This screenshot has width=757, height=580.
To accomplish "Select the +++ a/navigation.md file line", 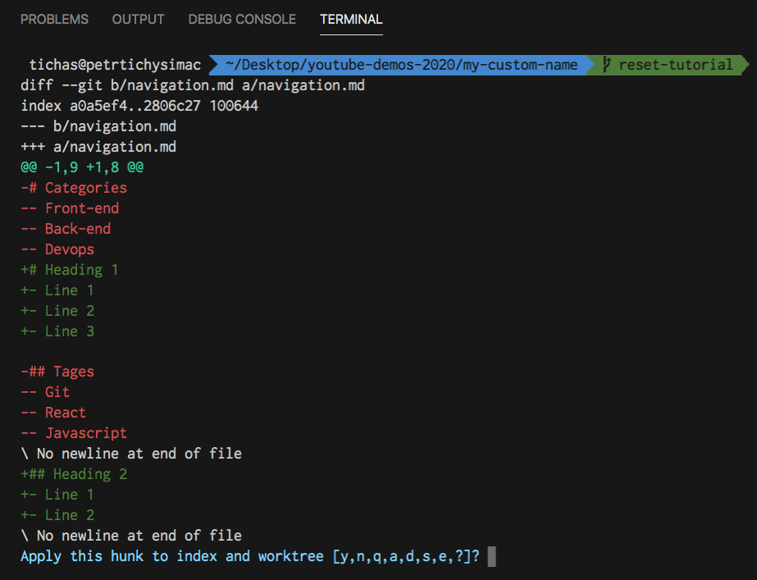I will [x=107, y=146].
